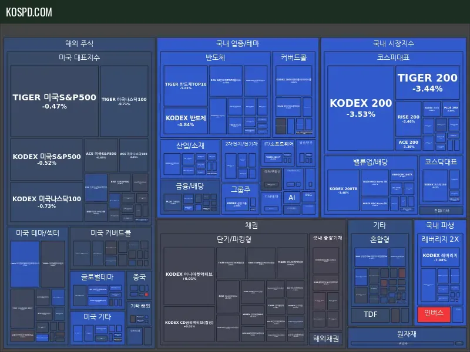Viewport: 470px width, 352px height.
Task: Select the AI theme box
Action: [x=291, y=197]
